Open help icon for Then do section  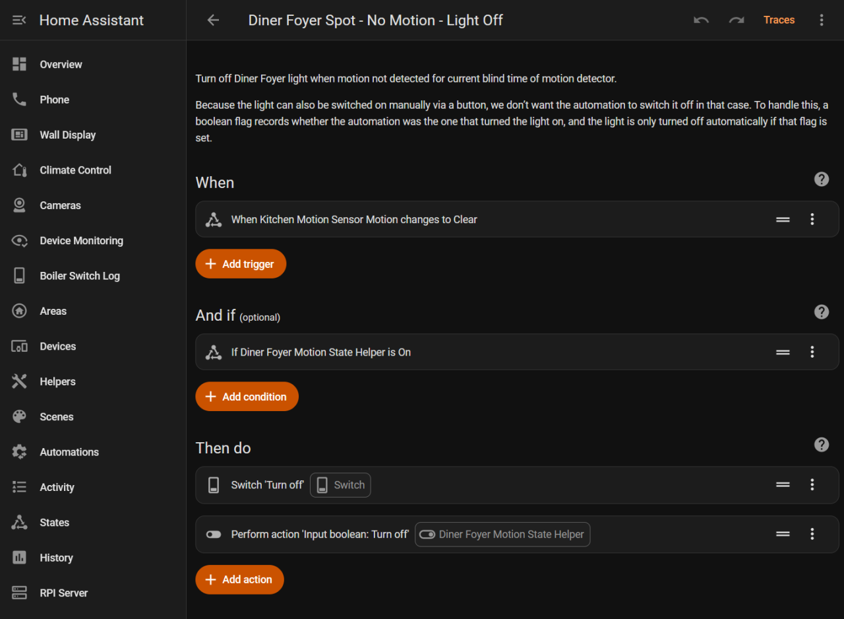[821, 445]
